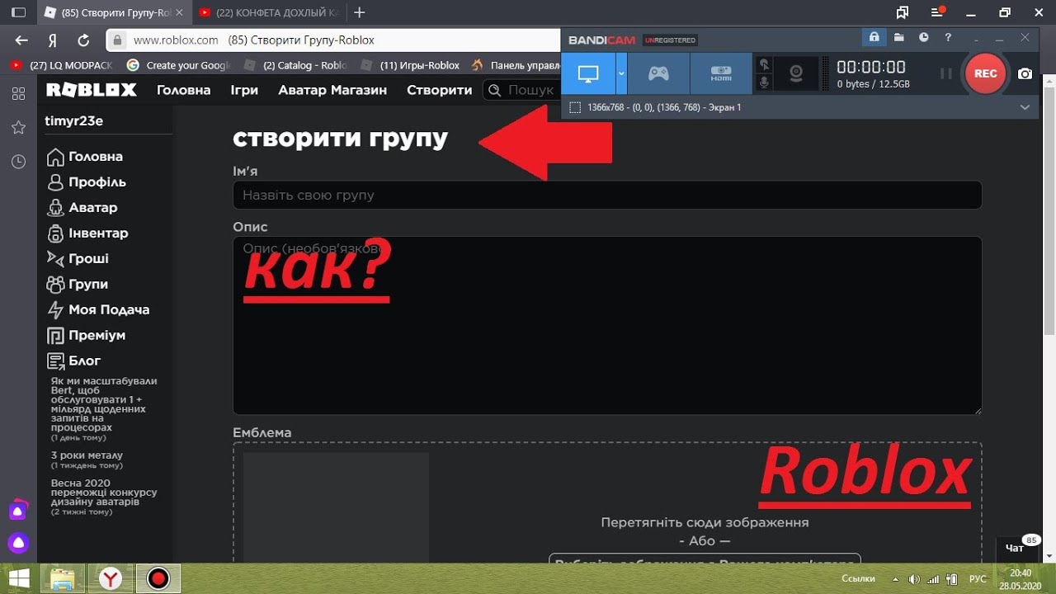The image size is (1056, 594).
Task: Open Гроші in the left sidebar
Action: 78,259
